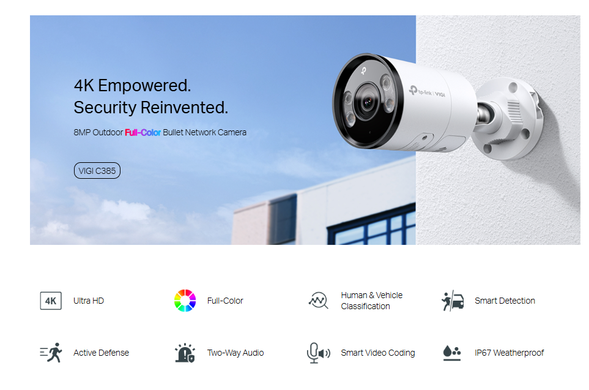The height and width of the screenshot is (390, 589).
Task: Click the Human & Vehicle Classification text
Action: (x=371, y=301)
